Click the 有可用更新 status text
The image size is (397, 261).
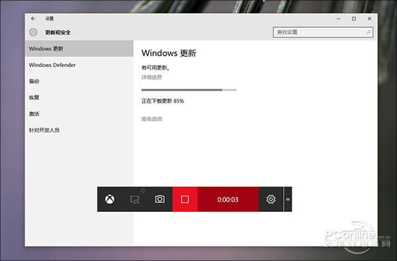155,68
